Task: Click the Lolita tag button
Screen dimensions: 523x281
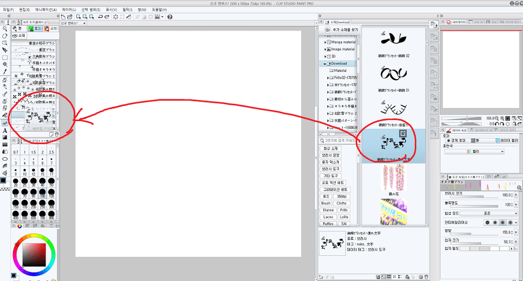Action: click(x=344, y=217)
